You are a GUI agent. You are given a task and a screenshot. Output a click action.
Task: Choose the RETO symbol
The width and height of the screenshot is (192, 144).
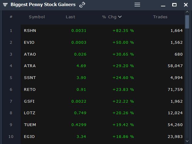click(x=30, y=90)
